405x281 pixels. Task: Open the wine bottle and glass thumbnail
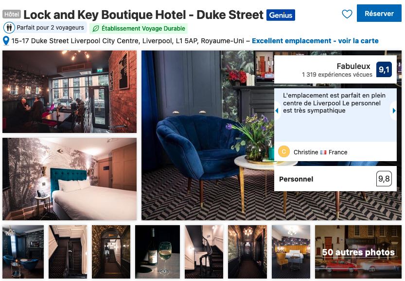click(158, 252)
